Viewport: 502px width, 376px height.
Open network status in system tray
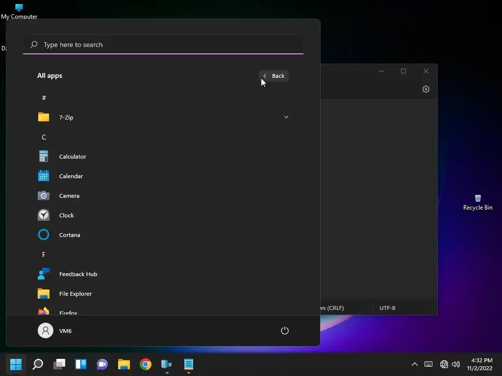(444, 364)
